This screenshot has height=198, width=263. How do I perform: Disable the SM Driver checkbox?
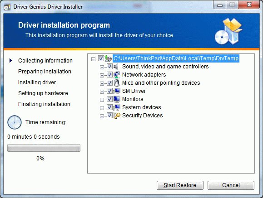pos(109,91)
